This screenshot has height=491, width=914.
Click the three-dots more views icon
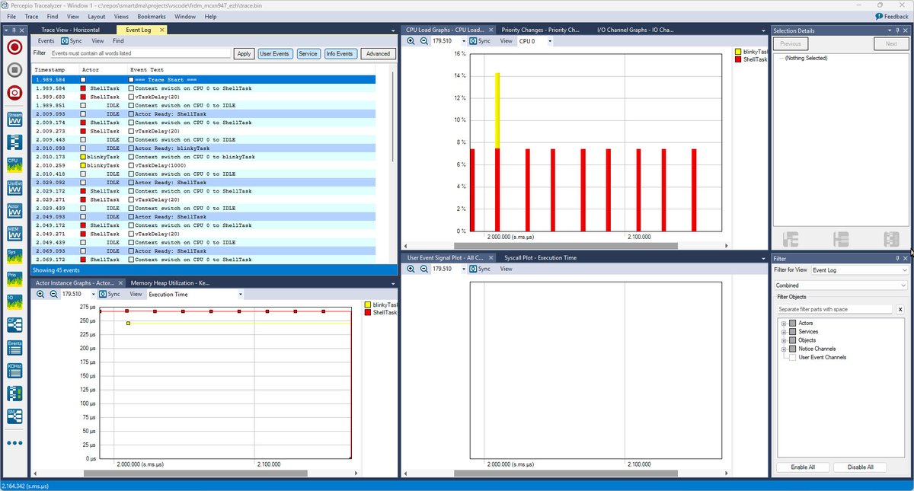pos(14,442)
